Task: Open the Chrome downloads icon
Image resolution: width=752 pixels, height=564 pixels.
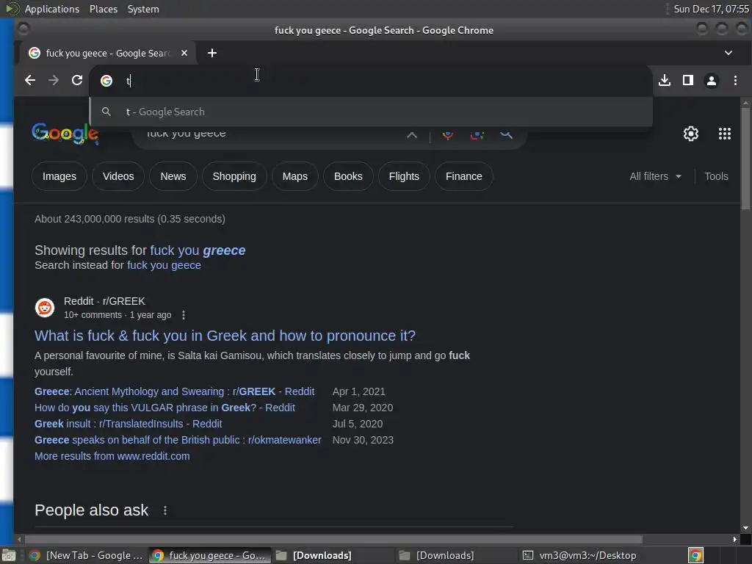Action: [x=664, y=80]
